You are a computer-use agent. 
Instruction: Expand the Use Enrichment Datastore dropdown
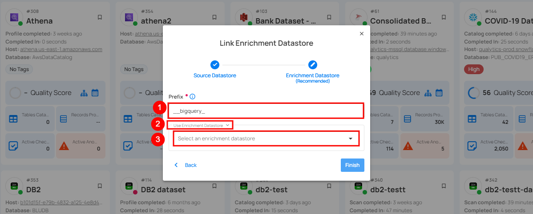point(201,125)
